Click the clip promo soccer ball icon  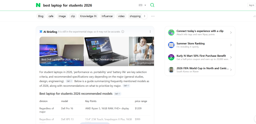[x=171, y=33]
